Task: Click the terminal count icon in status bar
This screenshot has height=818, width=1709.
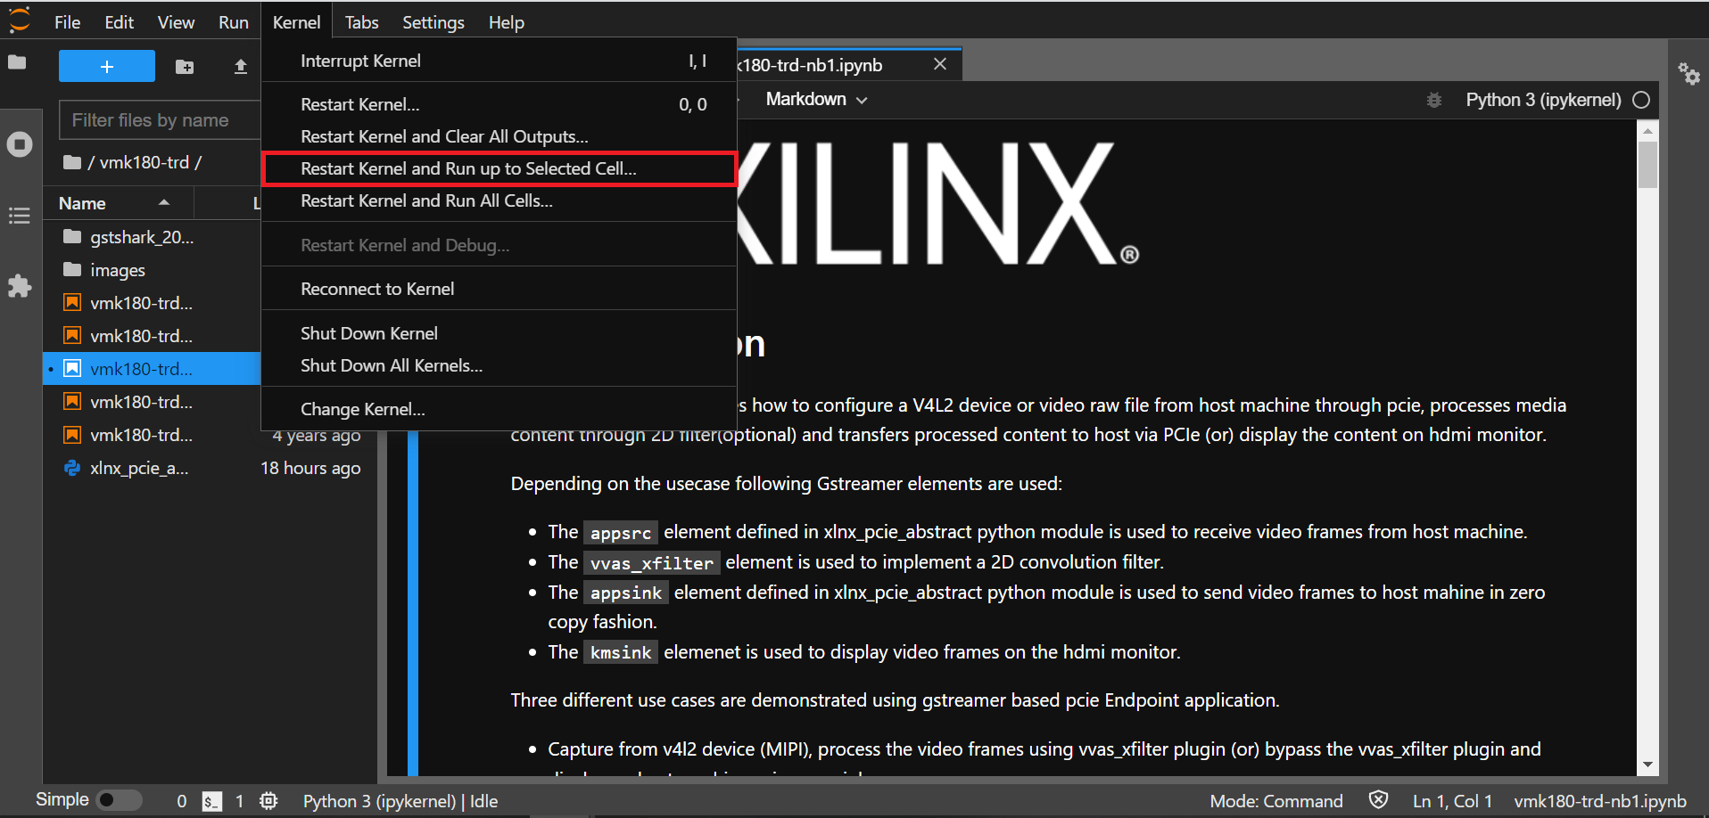Action: pyautogui.click(x=211, y=801)
